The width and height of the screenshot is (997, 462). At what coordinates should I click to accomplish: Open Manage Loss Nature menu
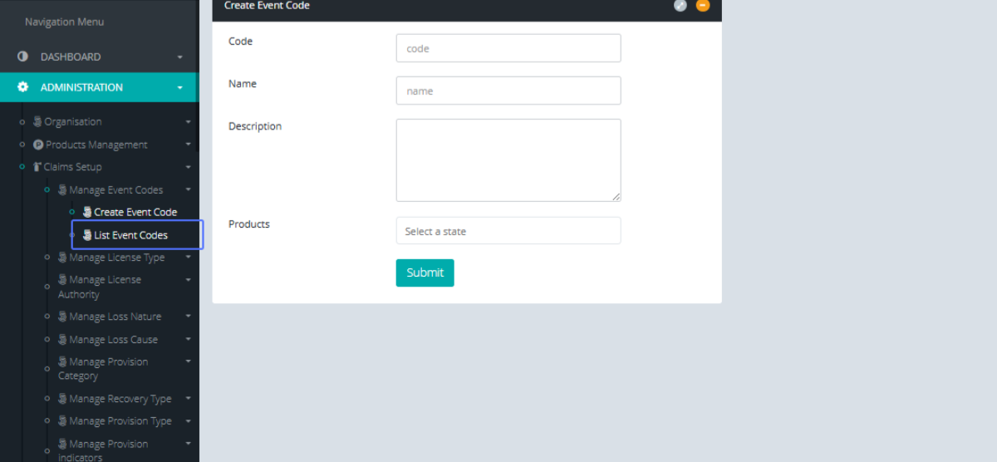point(115,317)
